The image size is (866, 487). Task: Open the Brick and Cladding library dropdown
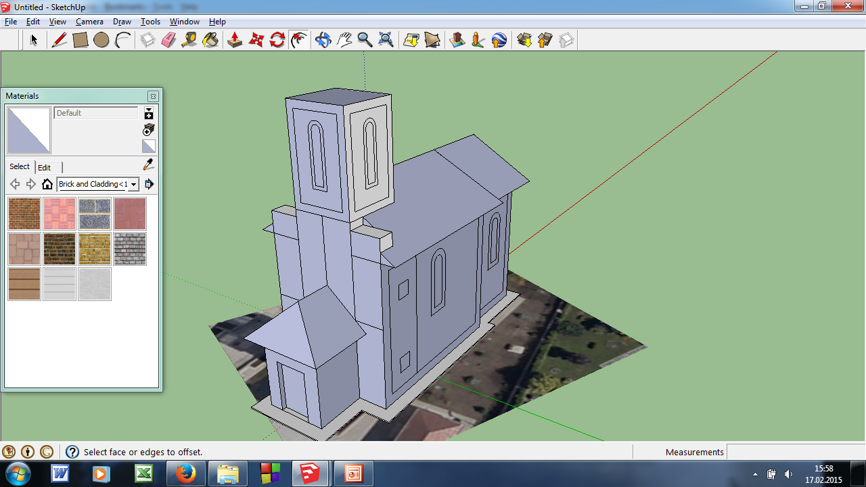tap(134, 184)
